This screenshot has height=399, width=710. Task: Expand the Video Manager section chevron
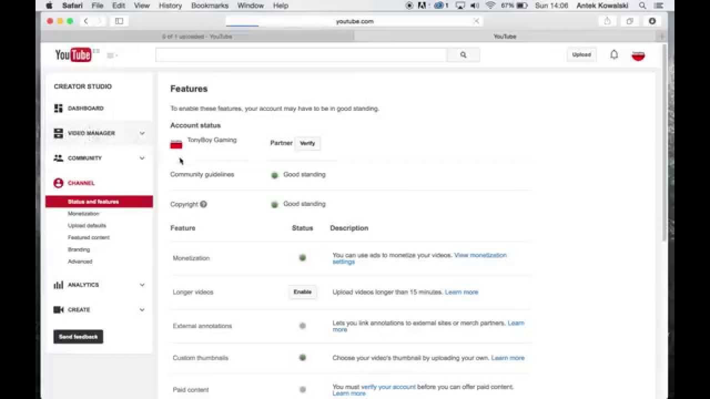point(142,133)
